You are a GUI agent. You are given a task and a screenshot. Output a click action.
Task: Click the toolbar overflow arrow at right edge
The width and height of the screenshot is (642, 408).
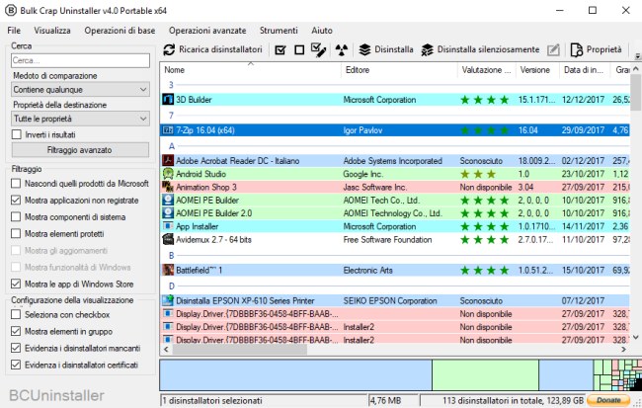(x=637, y=56)
